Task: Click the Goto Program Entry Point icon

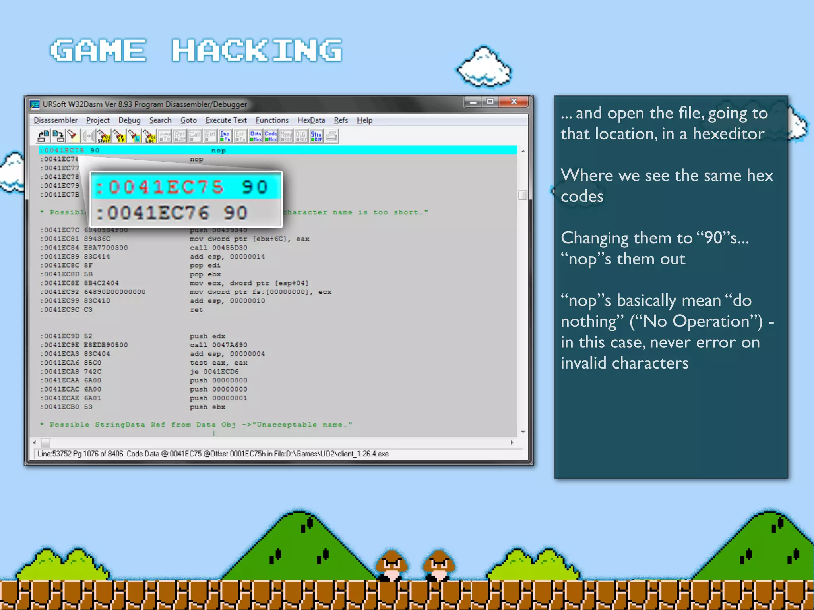Action: (119, 136)
